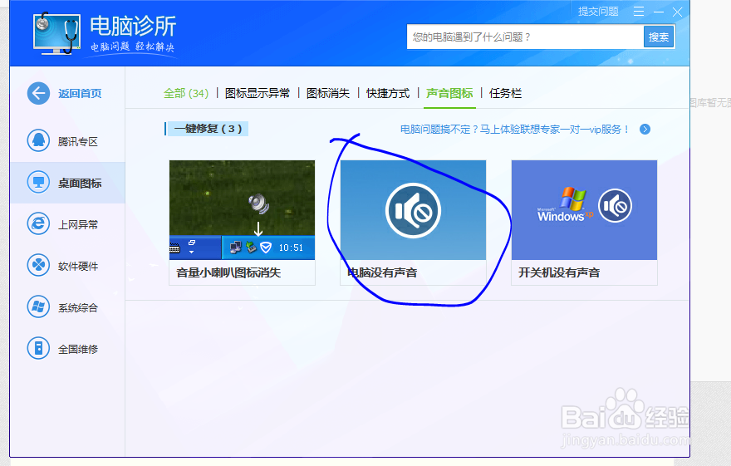
Task: Open the 软件硬件 icon in sidebar
Action: point(38,266)
